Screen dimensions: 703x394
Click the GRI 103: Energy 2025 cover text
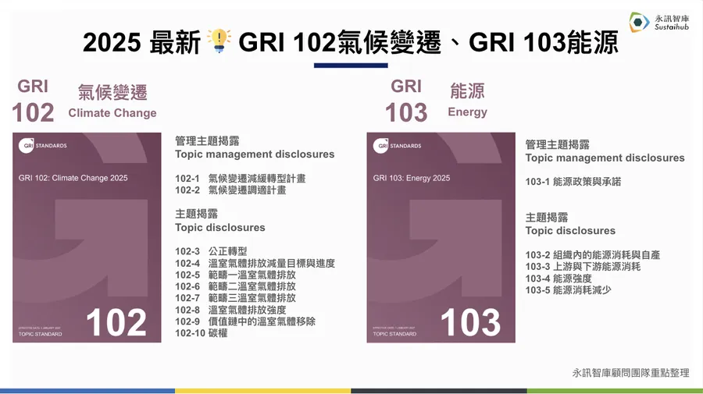pos(412,178)
